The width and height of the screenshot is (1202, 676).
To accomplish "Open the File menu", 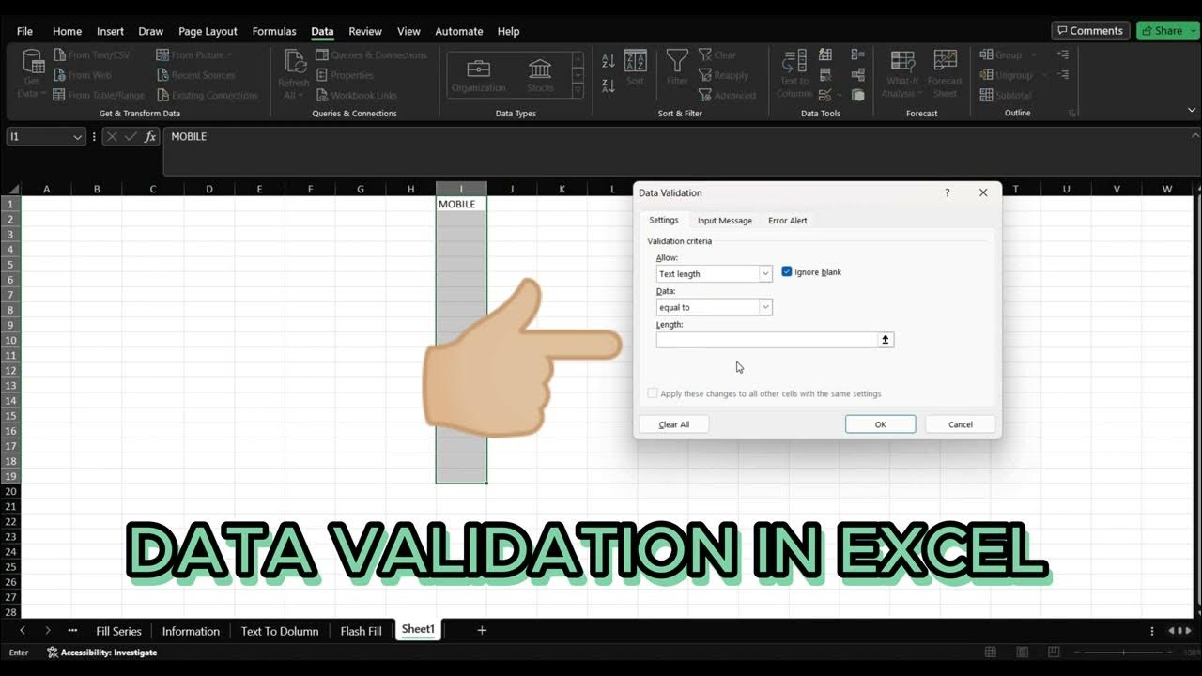I will tap(24, 31).
